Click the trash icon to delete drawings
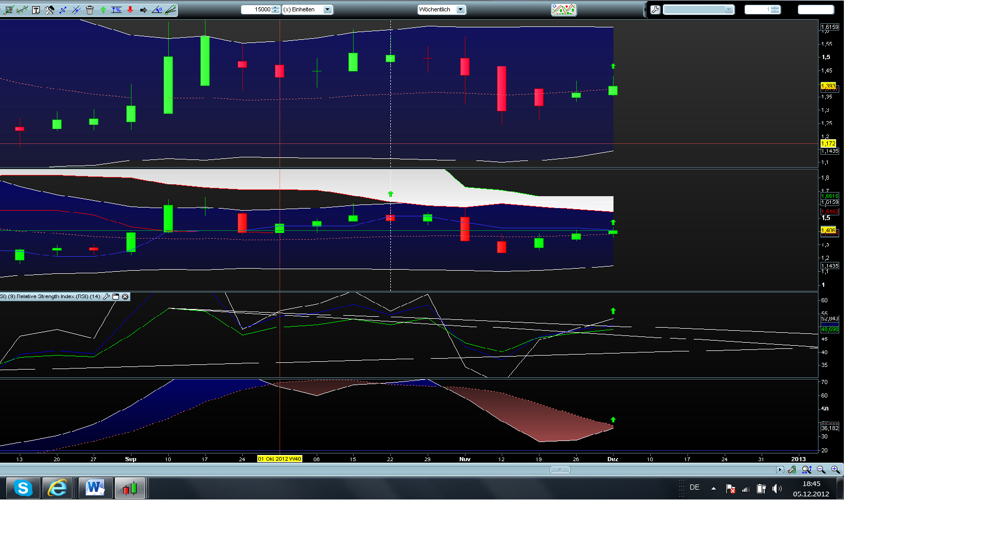The height and width of the screenshot is (559, 994). point(90,9)
